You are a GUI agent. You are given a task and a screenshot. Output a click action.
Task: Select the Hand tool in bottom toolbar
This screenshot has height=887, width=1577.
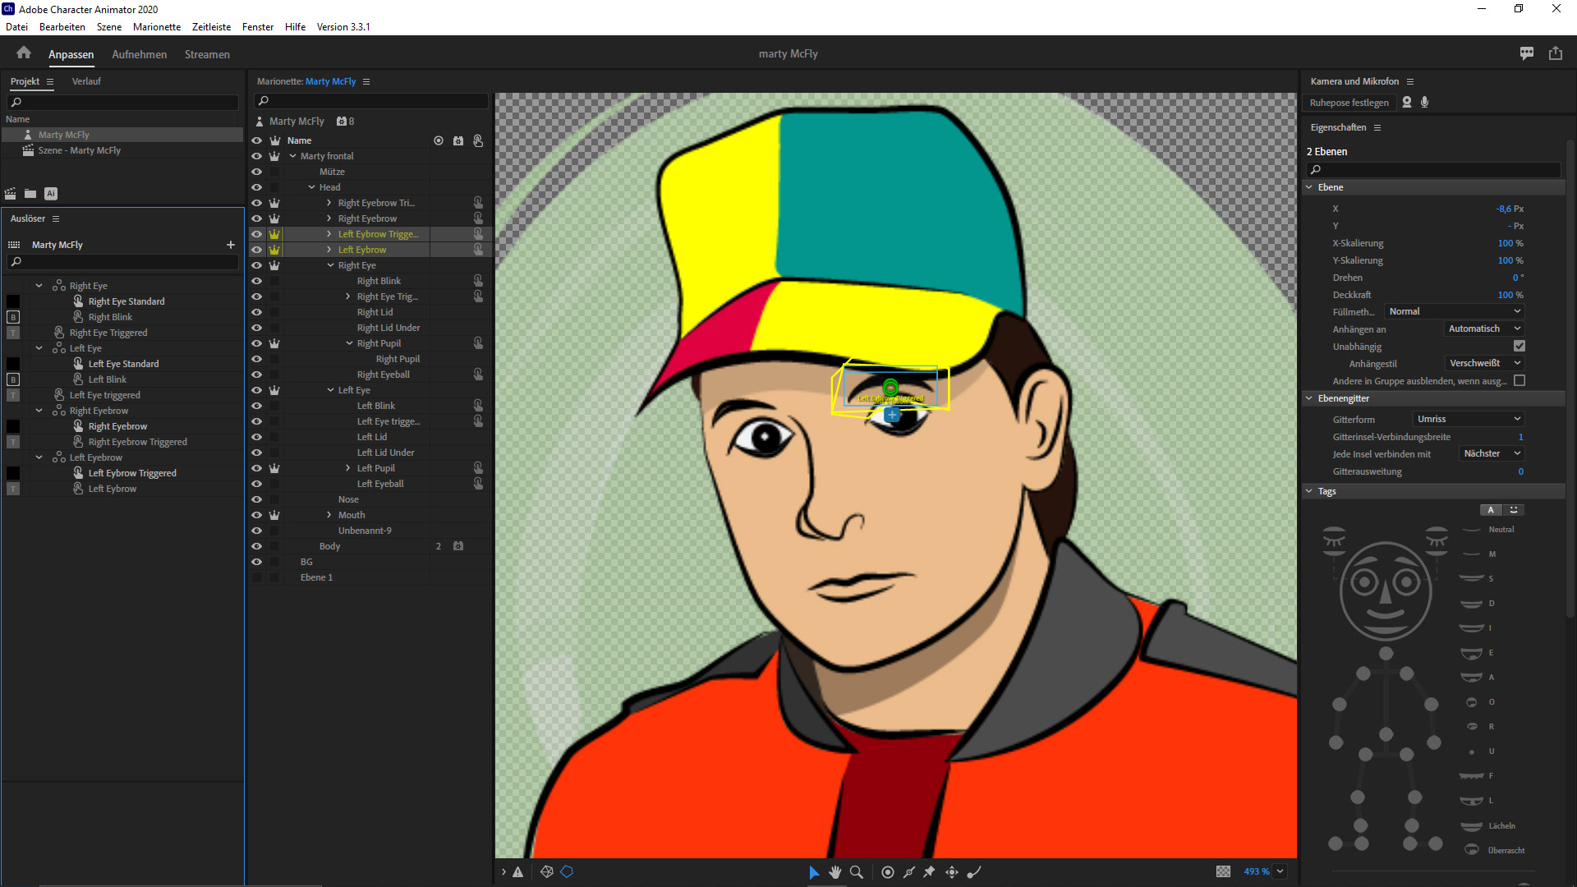pyautogui.click(x=834, y=872)
